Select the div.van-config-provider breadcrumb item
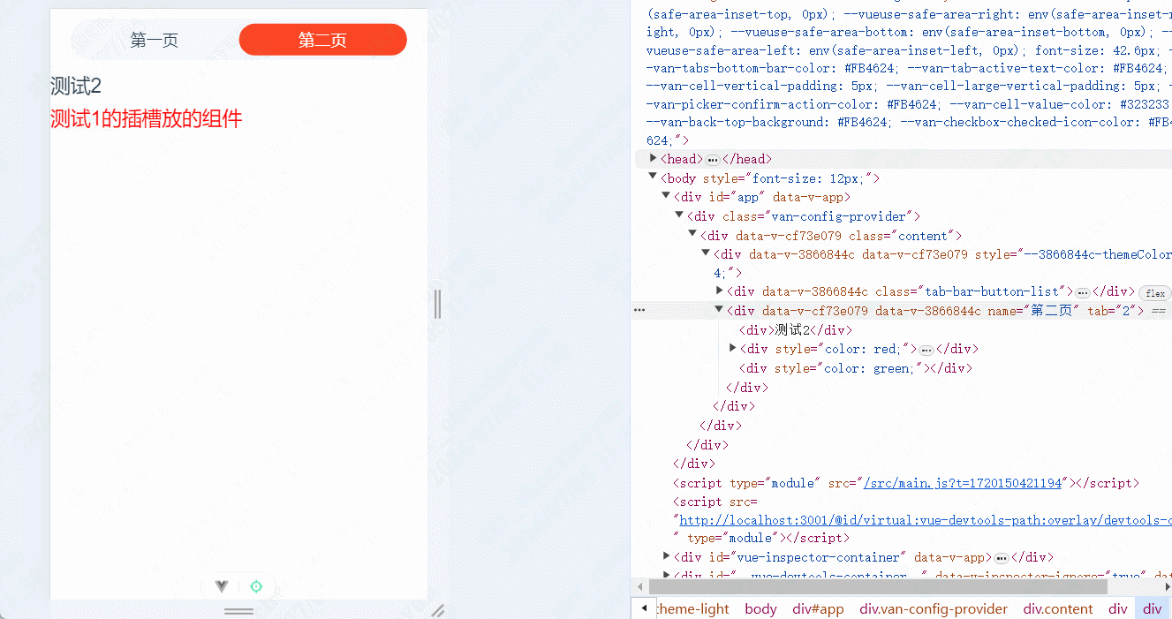The height and width of the screenshot is (619, 1172). point(934,609)
